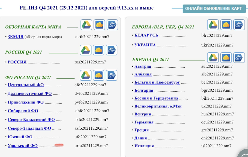Open Google Drive icon for ЕВРОПА Q4 2021

point(213,58)
